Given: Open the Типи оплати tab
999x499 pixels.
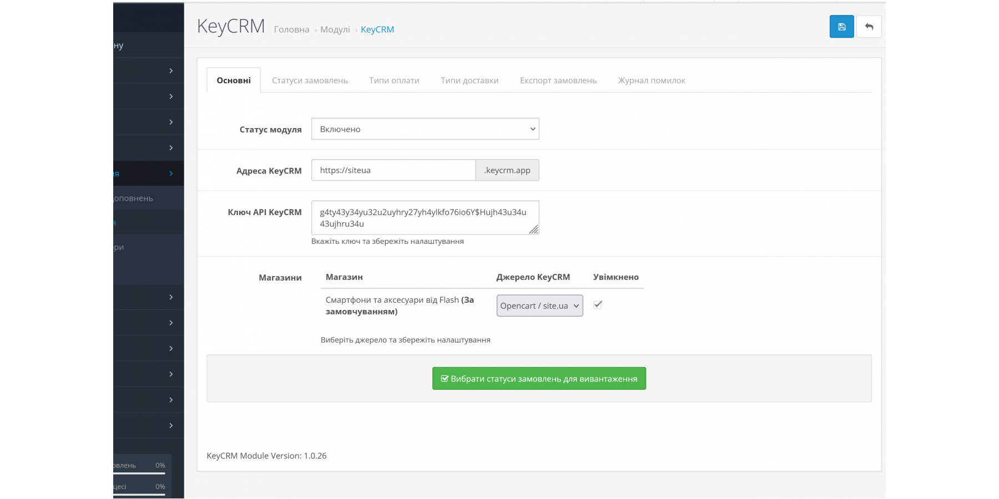Looking at the screenshot, I should (x=394, y=80).
